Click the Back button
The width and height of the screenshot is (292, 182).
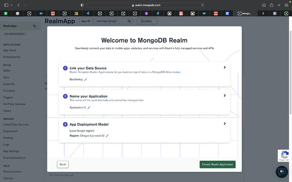click(63, 164)
